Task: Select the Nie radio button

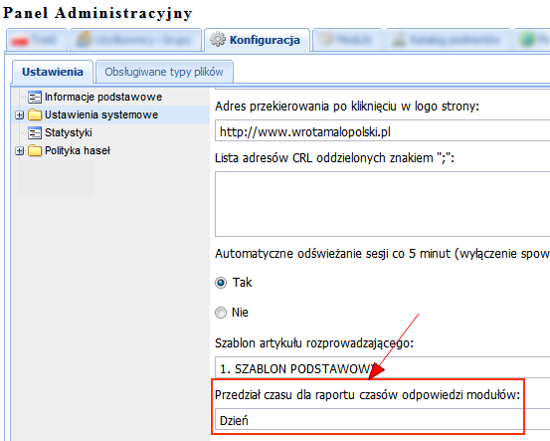Action: 221,313
